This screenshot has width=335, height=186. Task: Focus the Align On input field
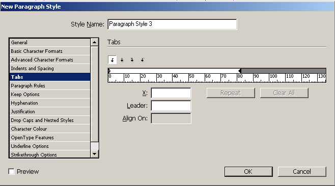click(x=171, y=118)
